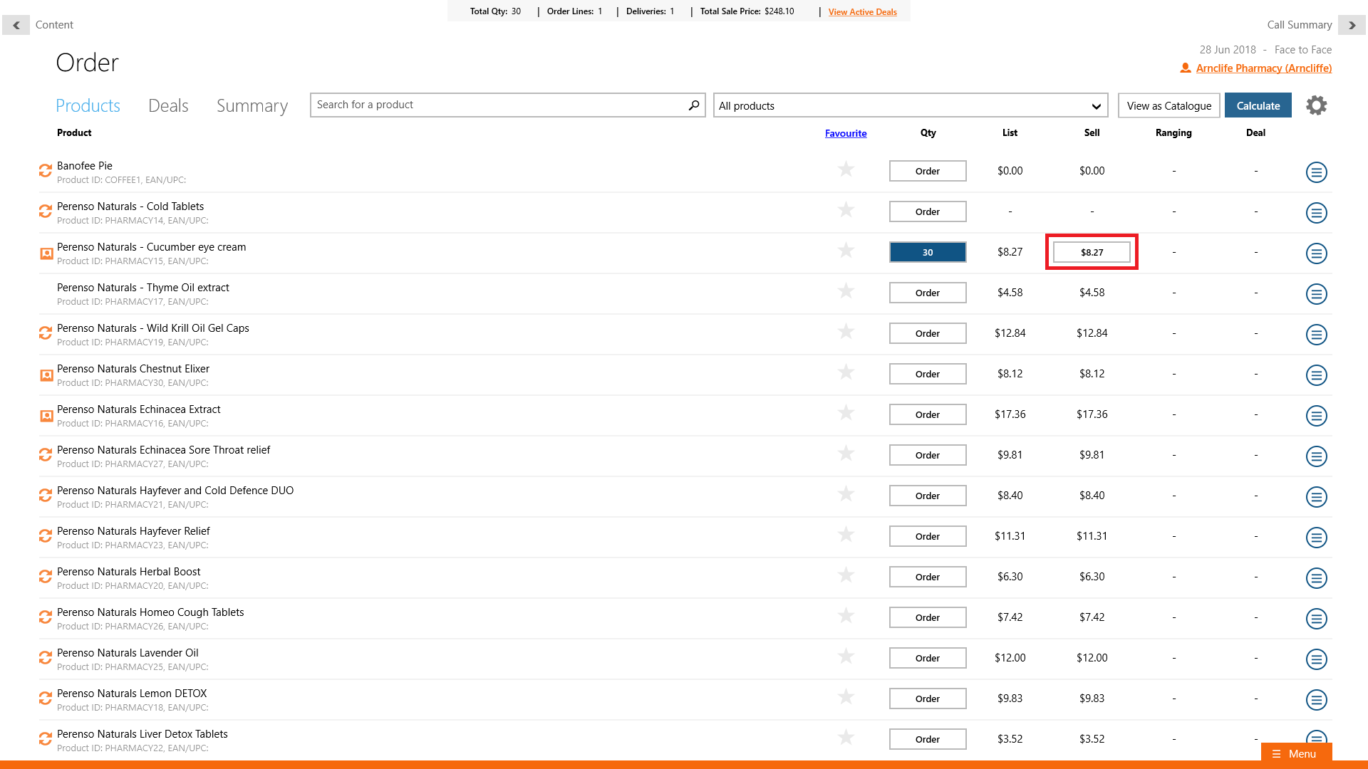The image size is (1368, 769).
Task: Open View Active Deals link
Action: 862,12
